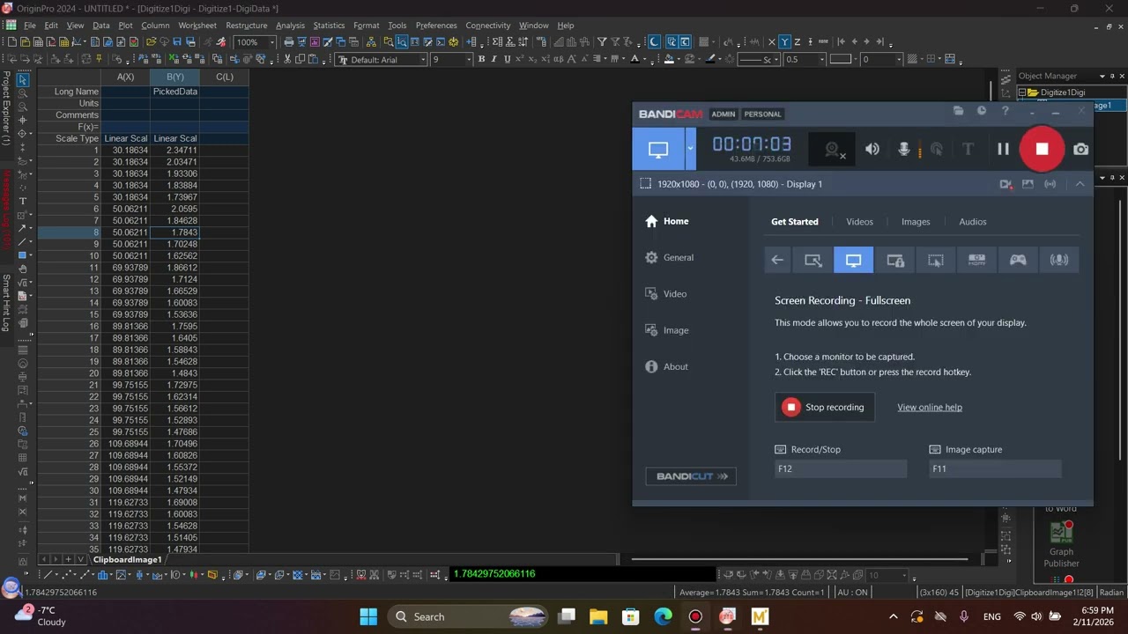Open the font size 9 dropdown

pos(469,60)
